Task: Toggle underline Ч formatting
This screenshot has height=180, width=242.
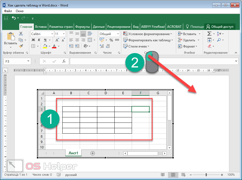Action: pos(45,40)
